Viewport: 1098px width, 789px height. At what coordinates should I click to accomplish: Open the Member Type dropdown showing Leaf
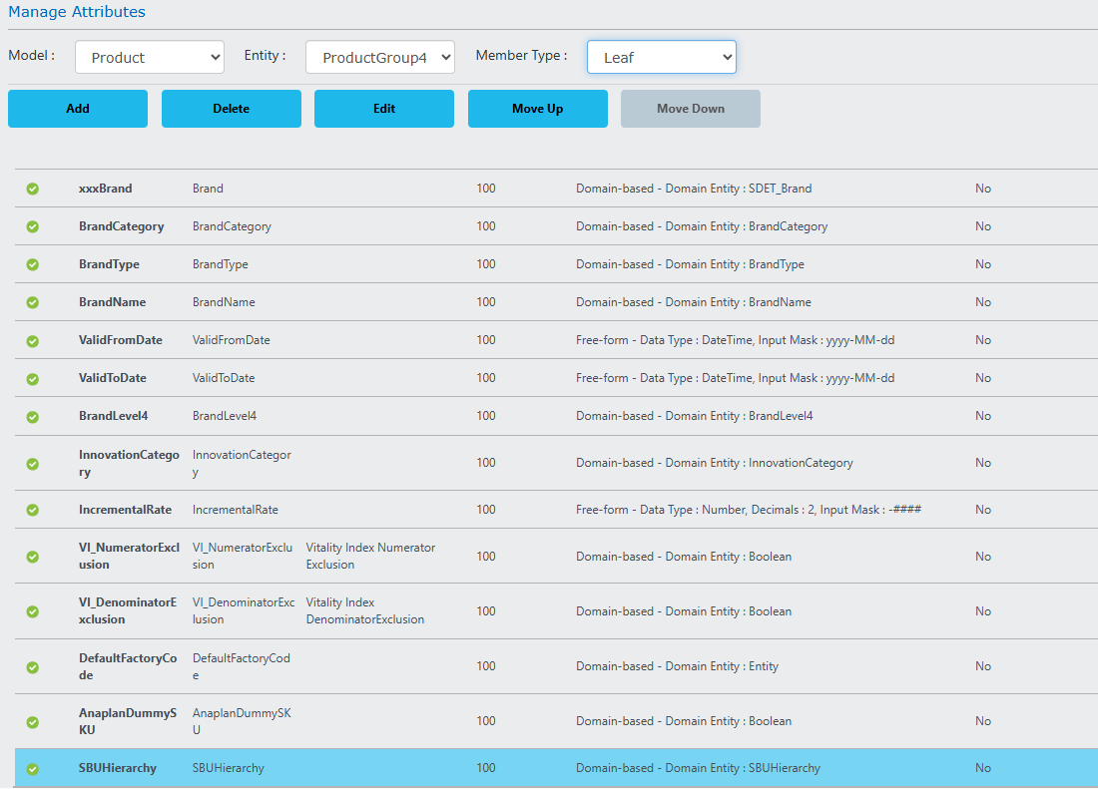coord(662,57)
